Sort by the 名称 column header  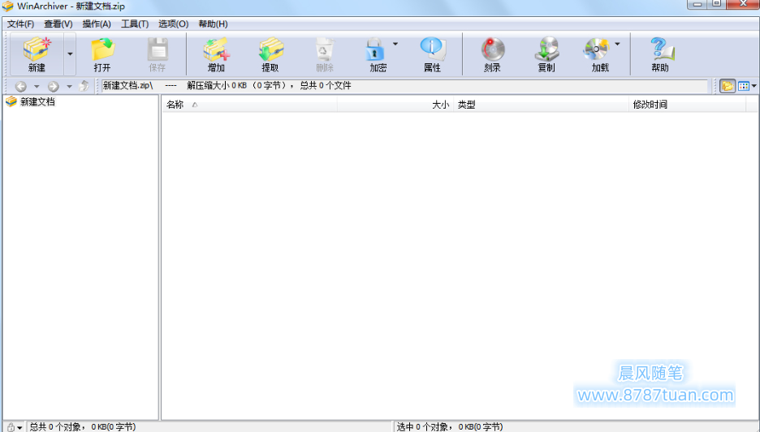(249, 105)
